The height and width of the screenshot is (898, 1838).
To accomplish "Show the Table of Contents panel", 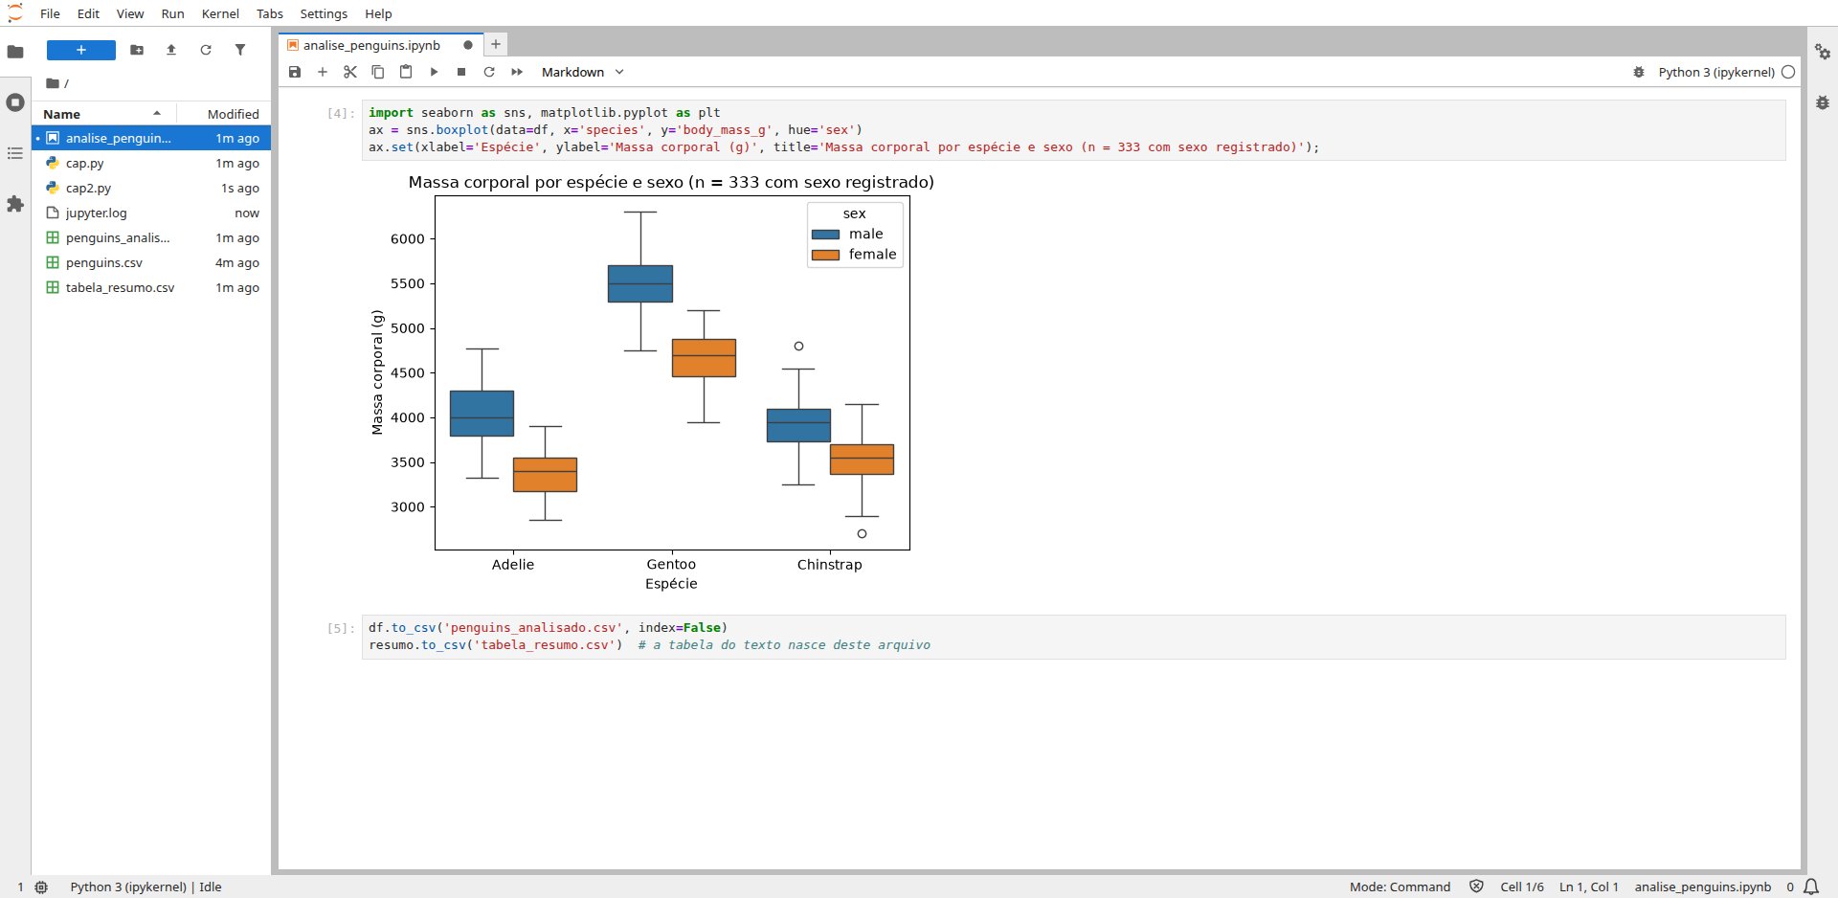I will tap(15, 153).
